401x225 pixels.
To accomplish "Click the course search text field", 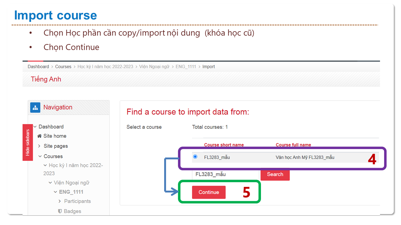I will coord(225,174).
